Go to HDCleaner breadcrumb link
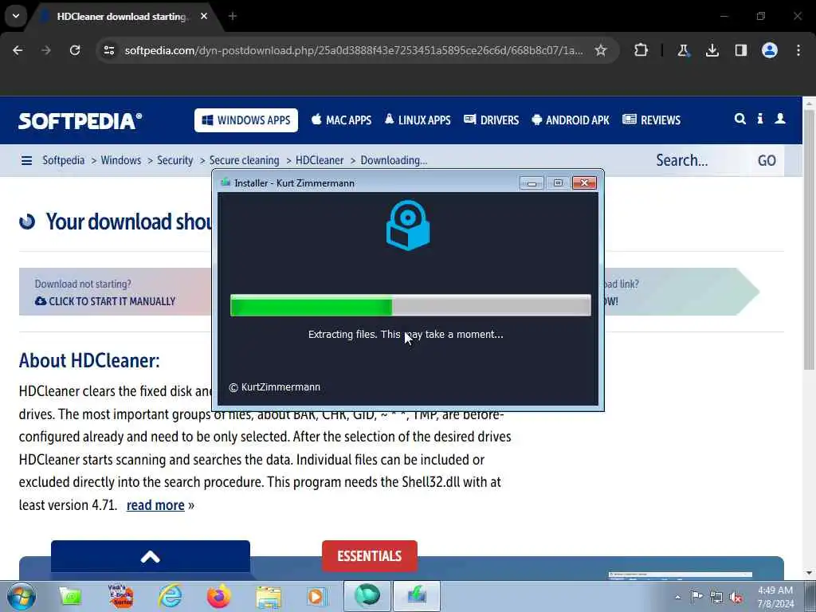Image resolution: width=816 pixels, height=612 pixels. 320,160
